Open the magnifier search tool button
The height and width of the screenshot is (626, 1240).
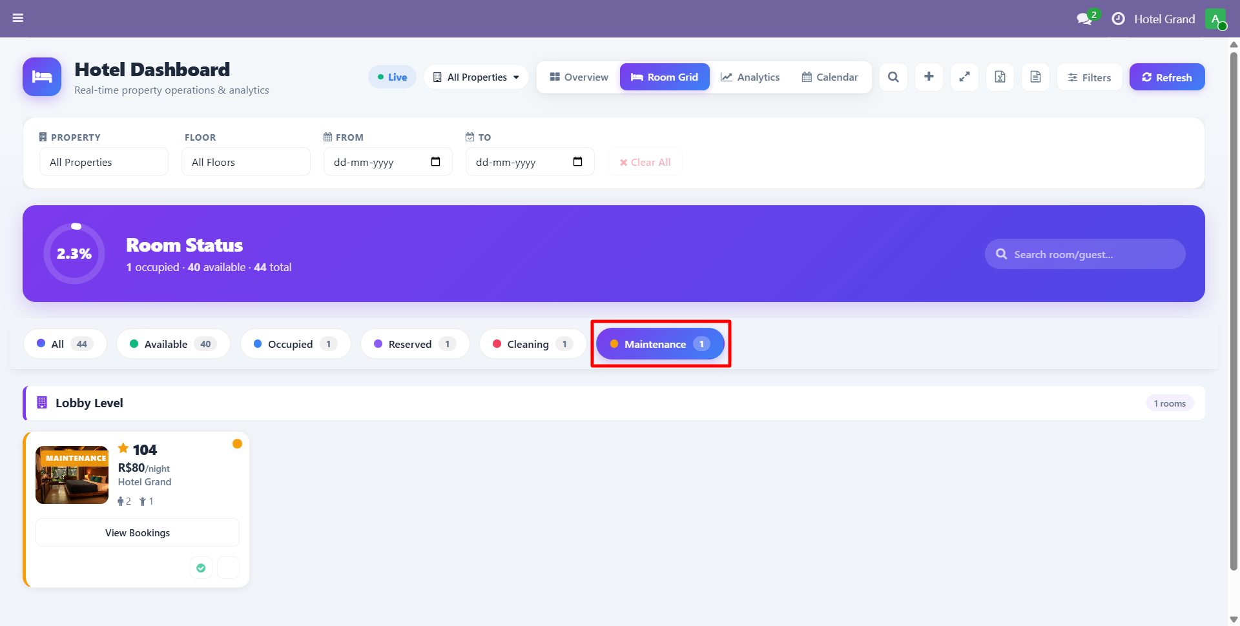click(893, 77)
